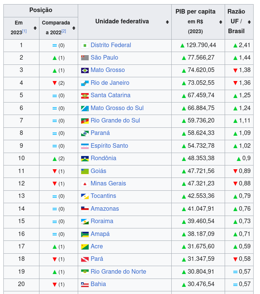Sort by PIB per capita column arrows

[x=221, y=22]
